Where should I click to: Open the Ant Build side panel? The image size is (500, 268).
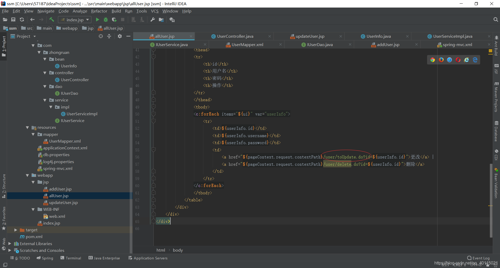[496, 46]
